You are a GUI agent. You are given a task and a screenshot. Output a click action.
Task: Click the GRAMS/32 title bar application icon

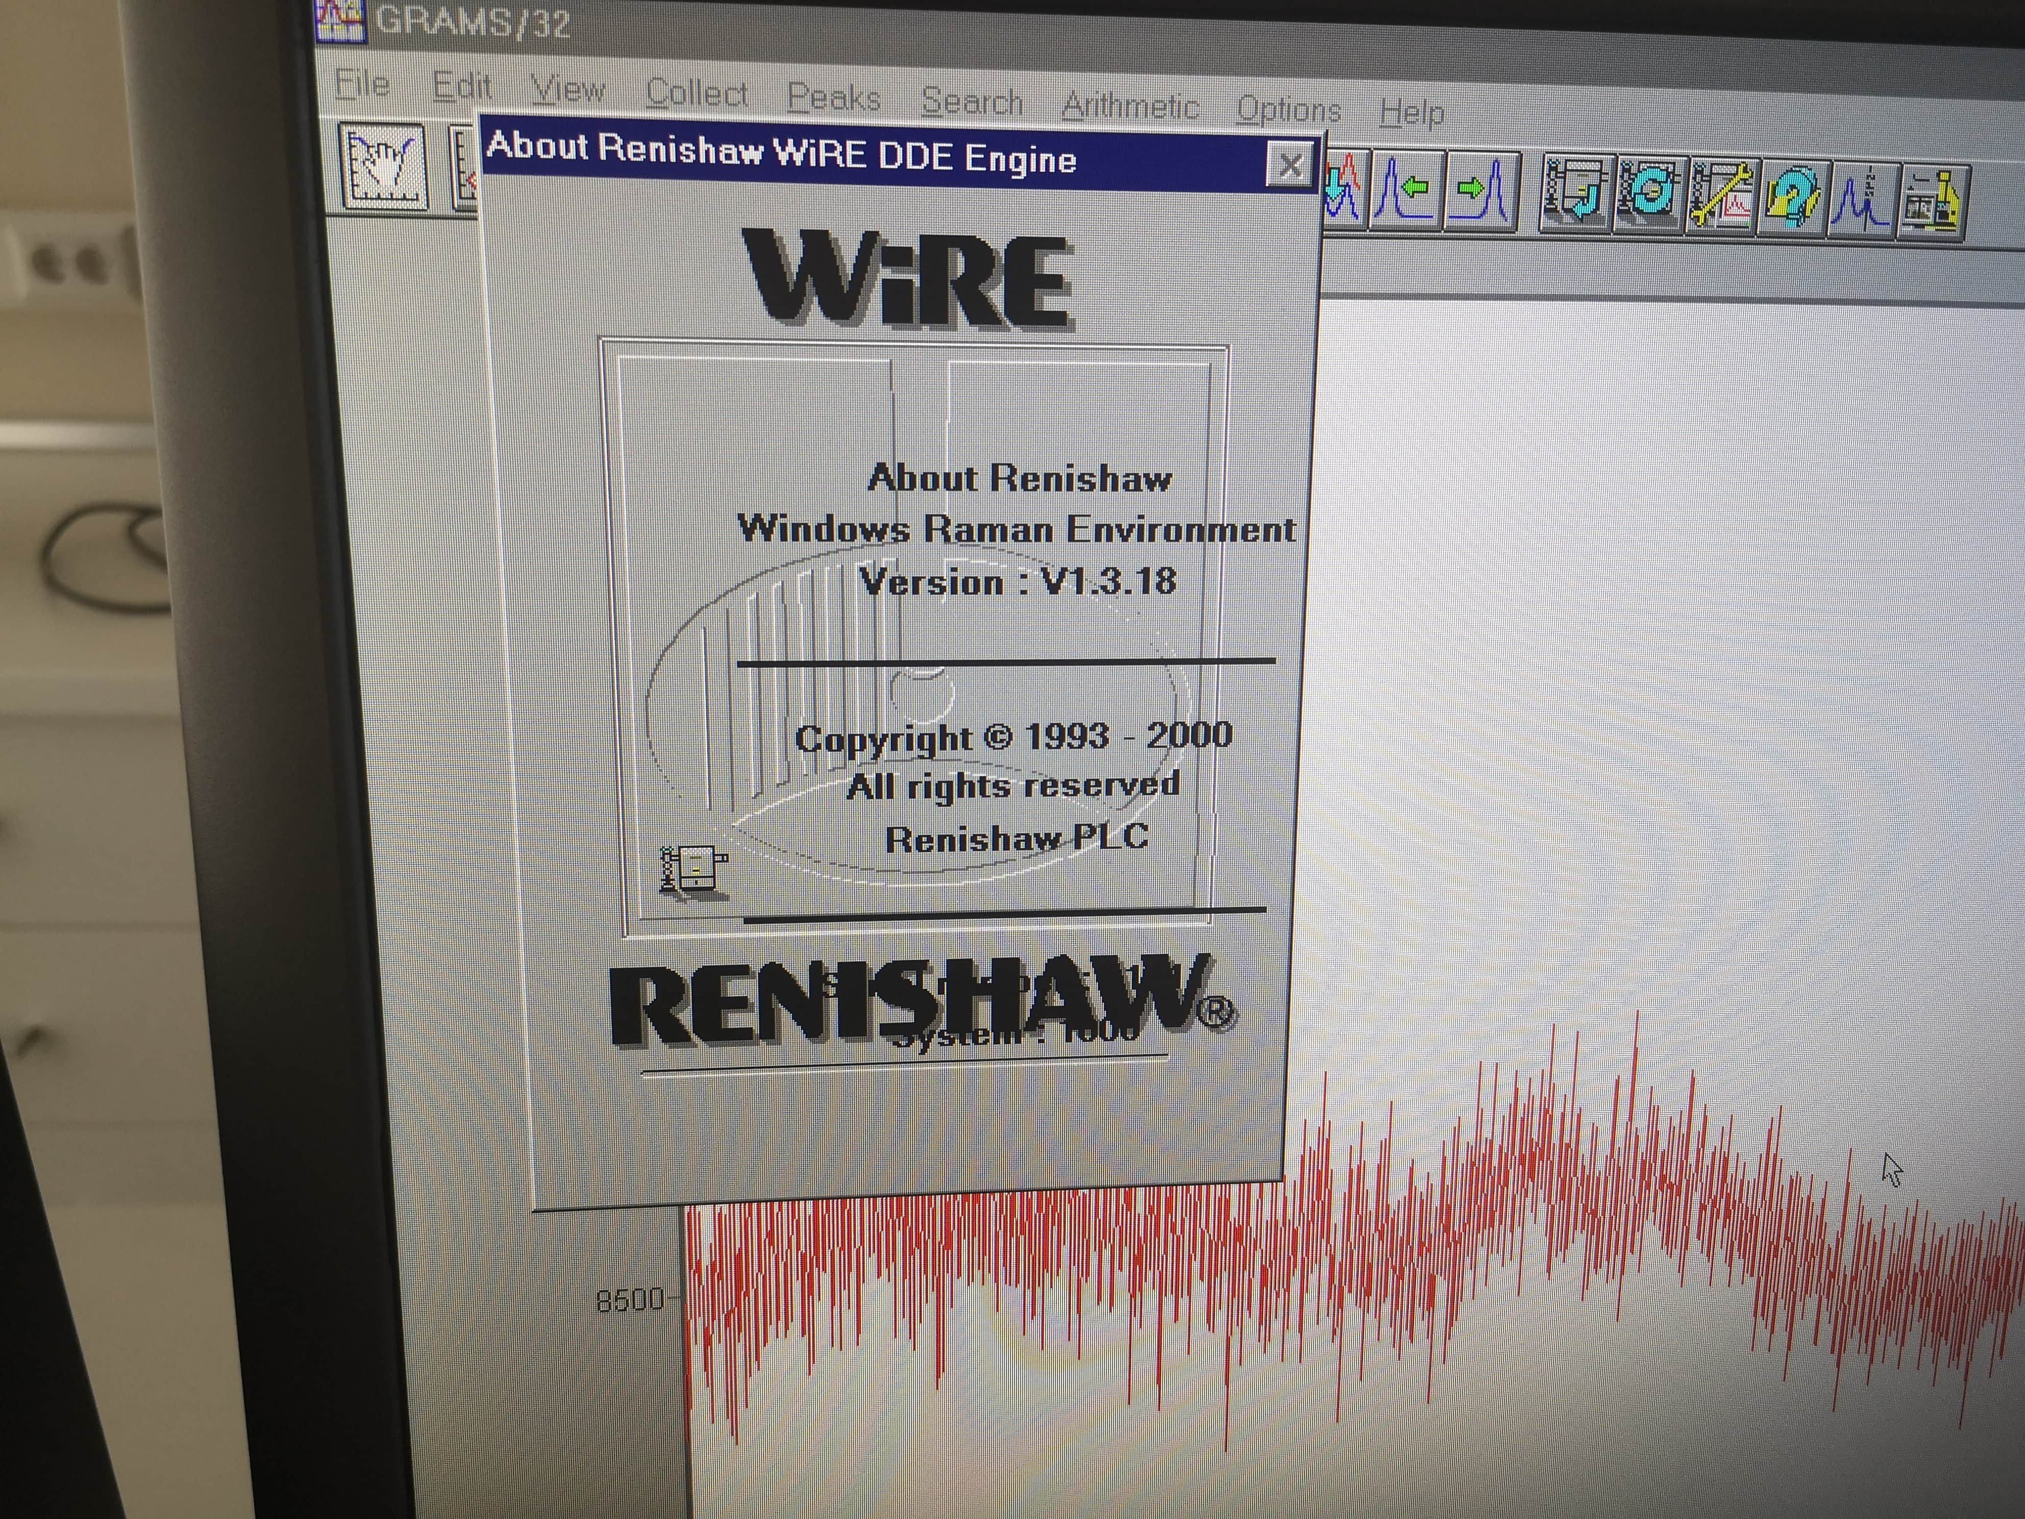coord(340,19)
